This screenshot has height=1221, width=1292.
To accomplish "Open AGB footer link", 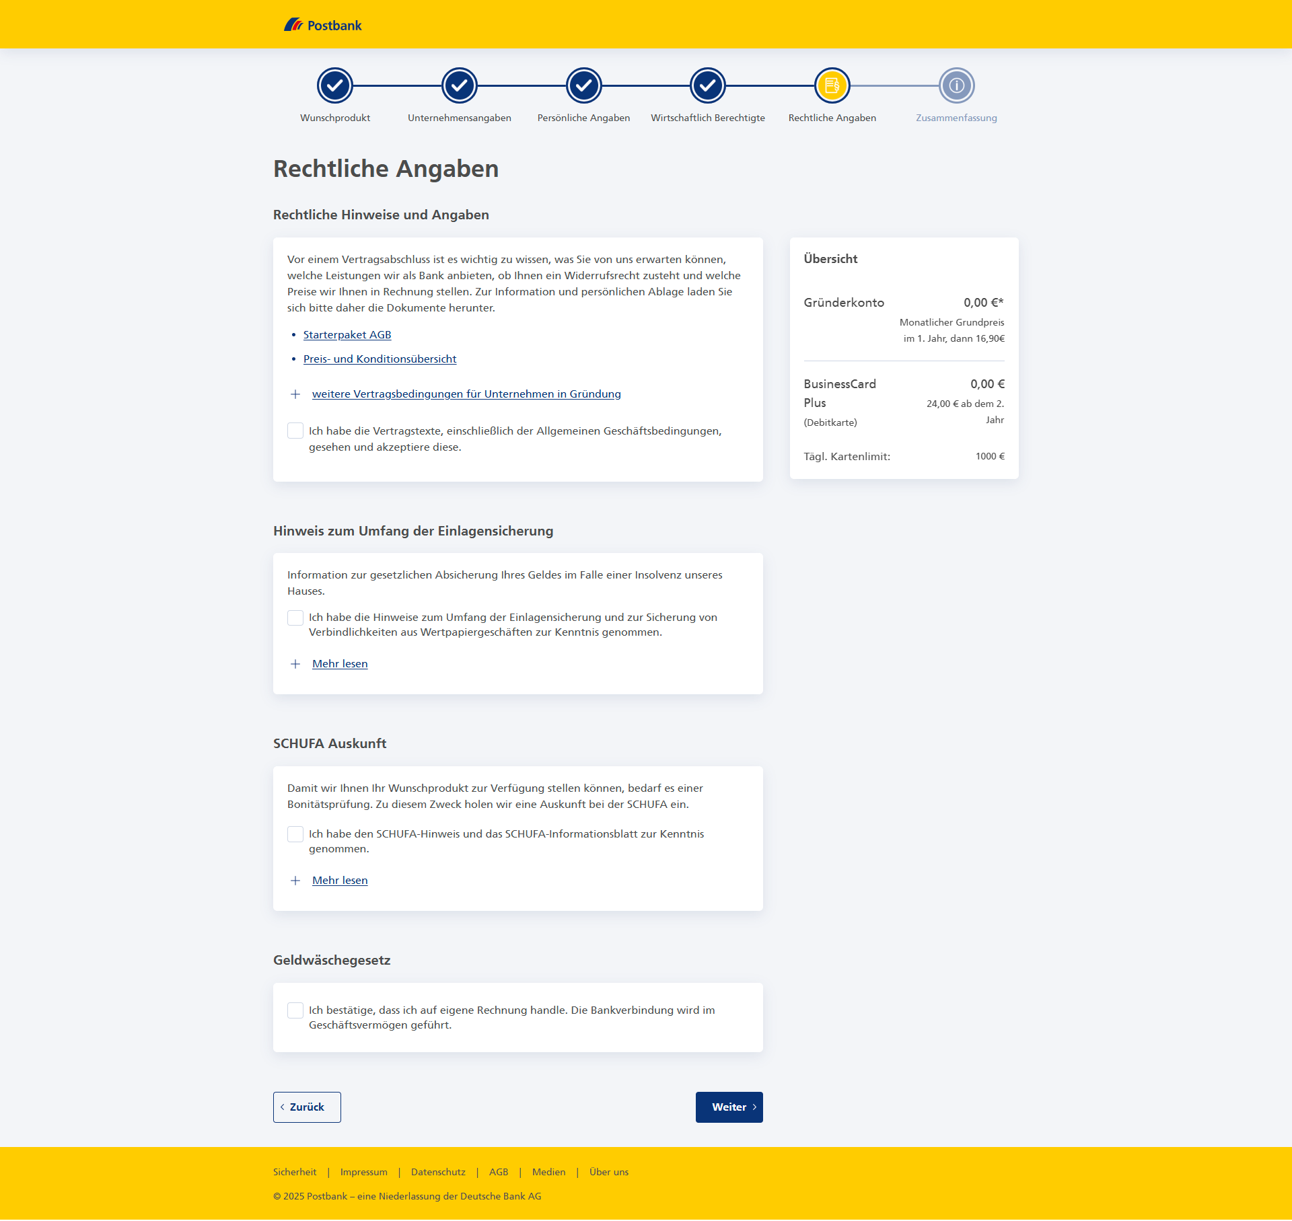I will (499, 1172).
